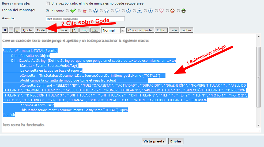The image size is (264, 147).
Task: Check the 'Borrar mensaje' checkbox
Action: (x=48, y=3)
